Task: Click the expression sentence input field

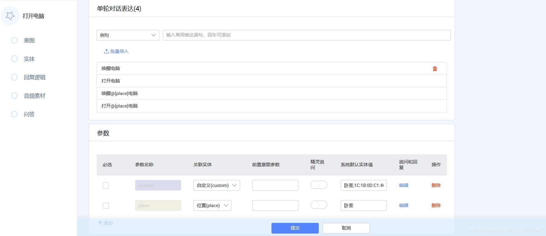Action: 307,35
